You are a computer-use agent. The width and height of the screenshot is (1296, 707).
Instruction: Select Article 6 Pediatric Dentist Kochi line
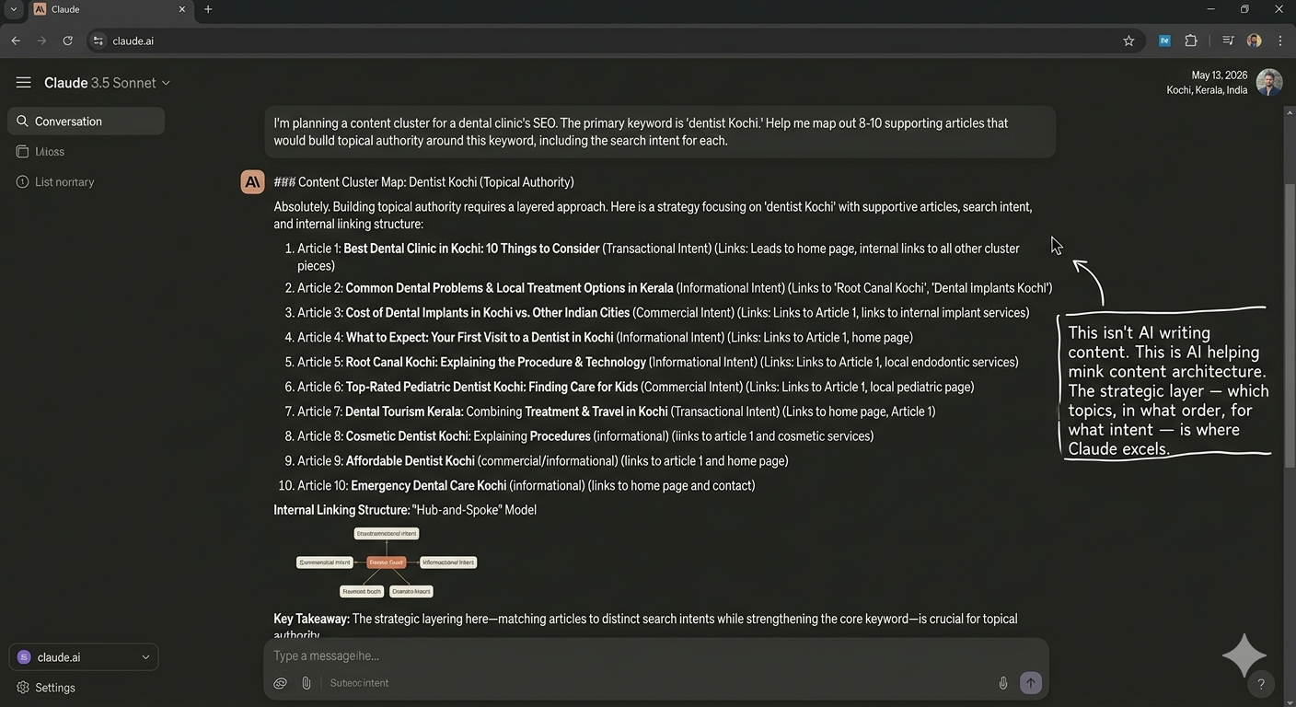(635, 388)
